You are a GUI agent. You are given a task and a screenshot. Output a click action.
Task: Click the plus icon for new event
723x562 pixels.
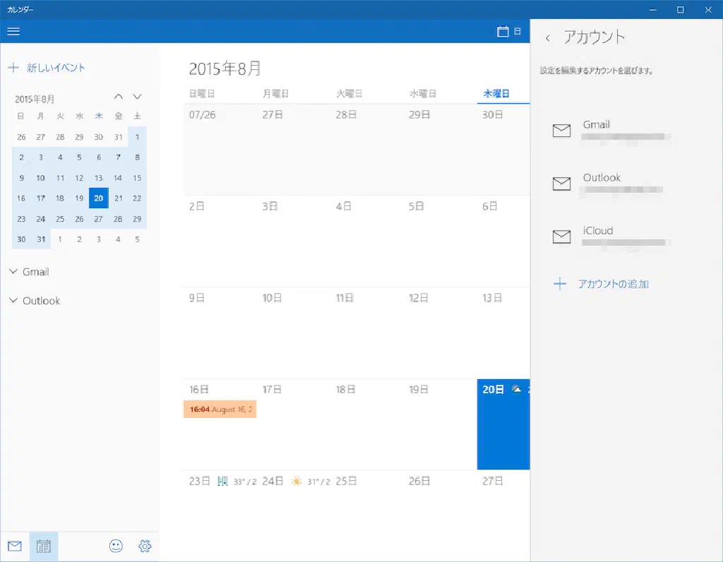[13, 68]
